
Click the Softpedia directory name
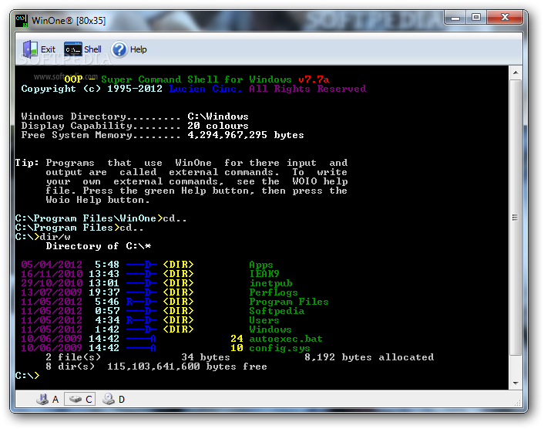[x=277, y=311]
